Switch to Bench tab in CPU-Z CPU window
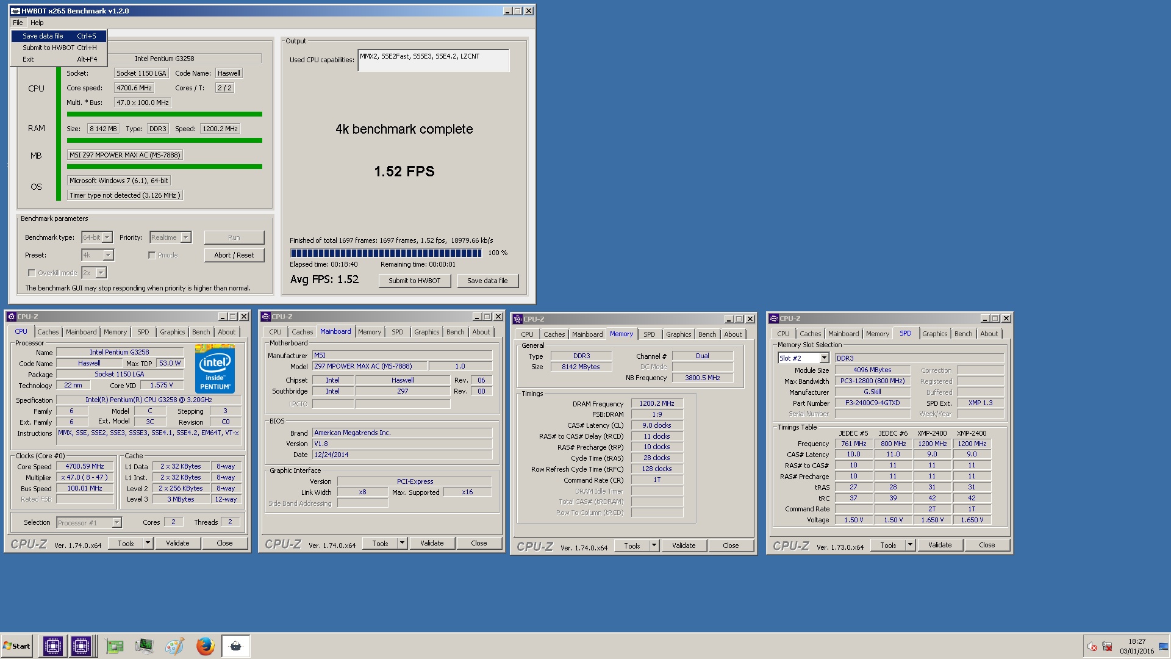 (x=201, y=332)
